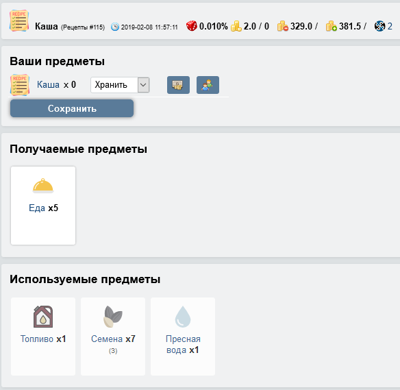The image size is (400, 390).
Task: Open the Хранить dropdown
Action: pos(120,85)
